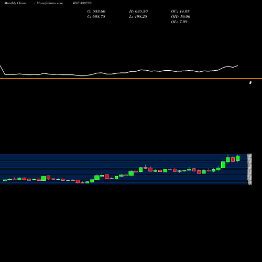Select the close value 'C: 608.75'
This screenshot has height=262, width=262.
pos(96,17)
